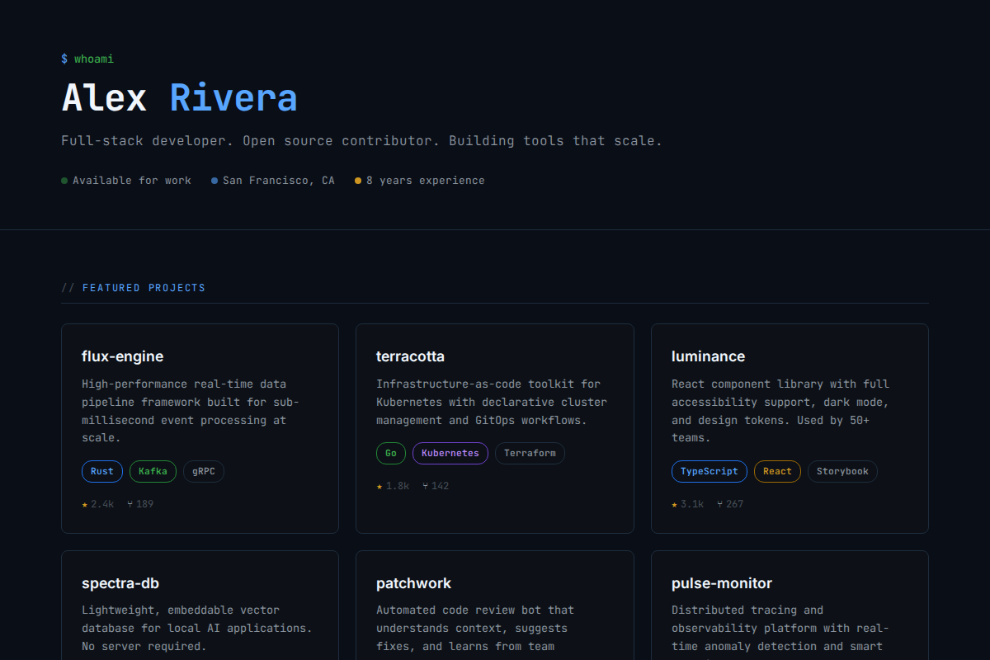Select the React tag
The height and width of the screenshot is (660, 990).
[x=777, y=472]
